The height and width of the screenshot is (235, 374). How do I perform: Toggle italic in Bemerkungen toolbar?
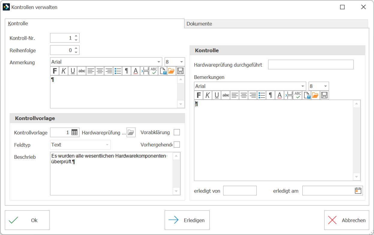coord(208,95)
